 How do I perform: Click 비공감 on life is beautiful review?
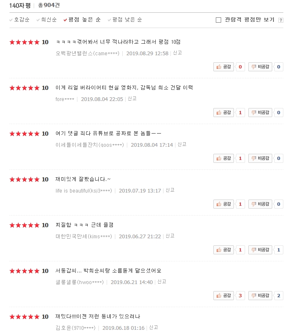point(260,204)
